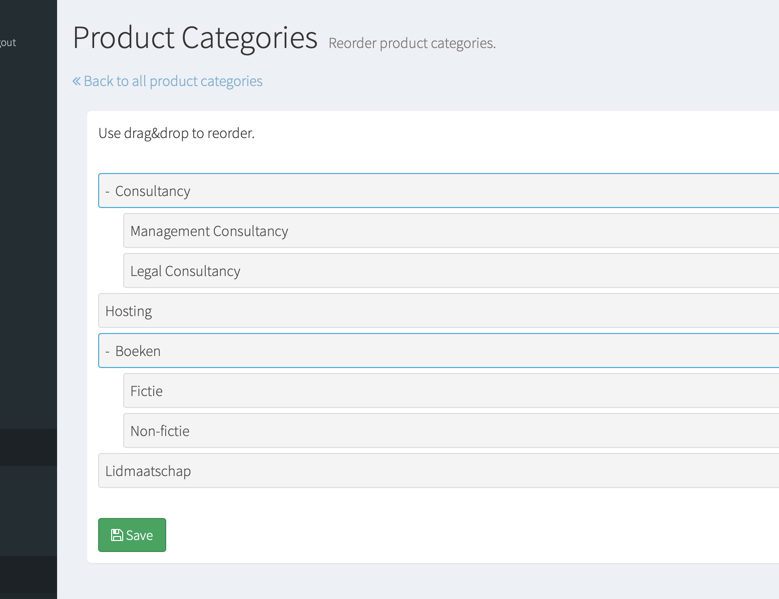Click the Fictie subcategory item

tap(146, 391)
